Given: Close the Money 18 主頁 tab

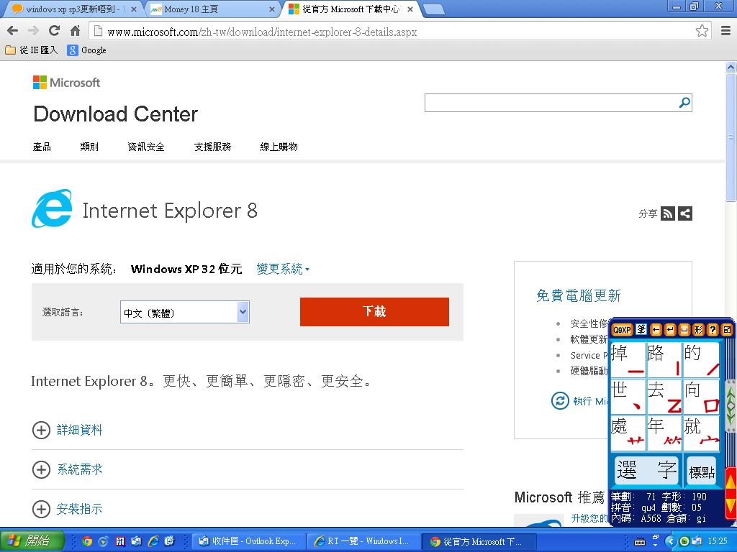Looking at the screenshot, I should [x=271, y=9].
